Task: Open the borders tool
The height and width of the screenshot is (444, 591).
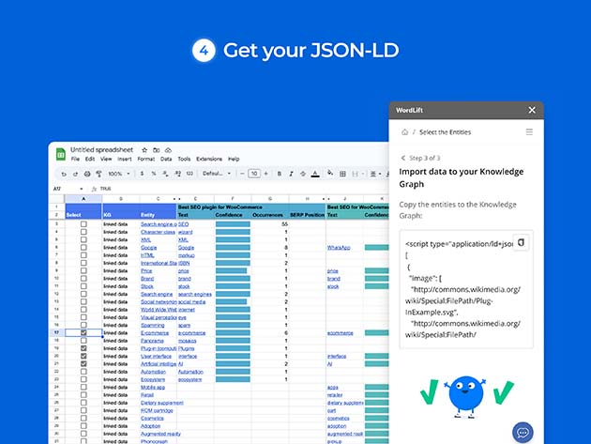Action: tap(342, 174)
